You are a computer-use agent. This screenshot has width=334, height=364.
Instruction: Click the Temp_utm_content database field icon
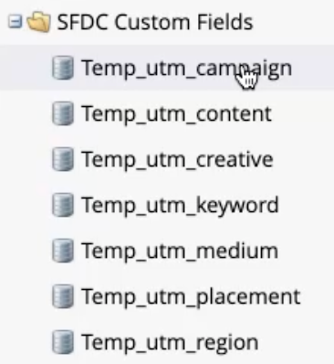point(63,113)
